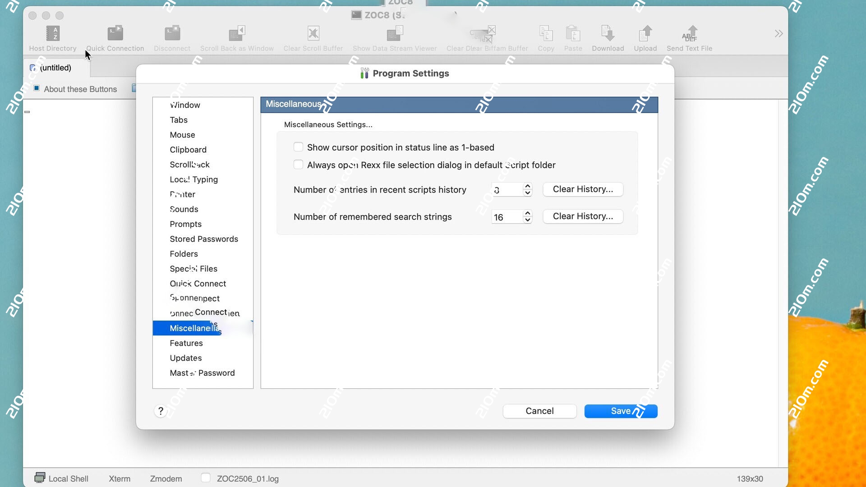Click the Paste toolbar icon
The width and height of the screenshot is (866, 487).
coord(573,33)
